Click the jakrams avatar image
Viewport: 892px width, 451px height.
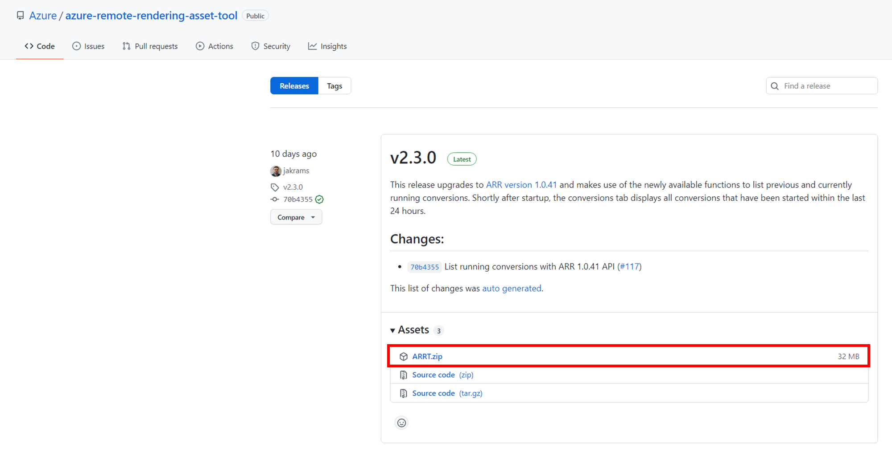[x=276, y=171]
